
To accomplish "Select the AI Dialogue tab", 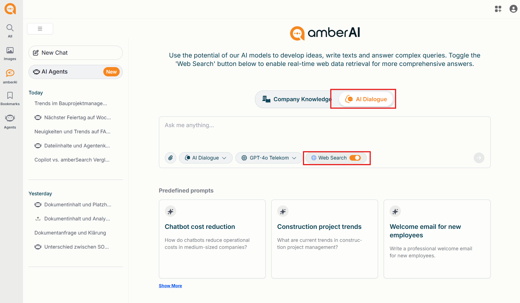I will pos(366,99).
